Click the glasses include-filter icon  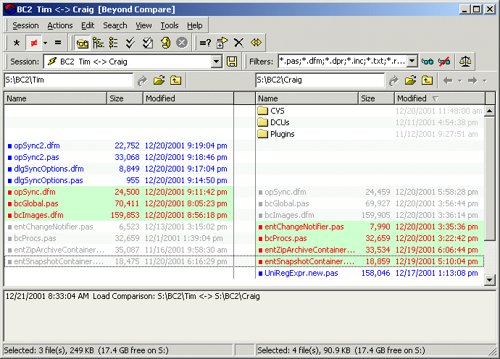[428, 62]
